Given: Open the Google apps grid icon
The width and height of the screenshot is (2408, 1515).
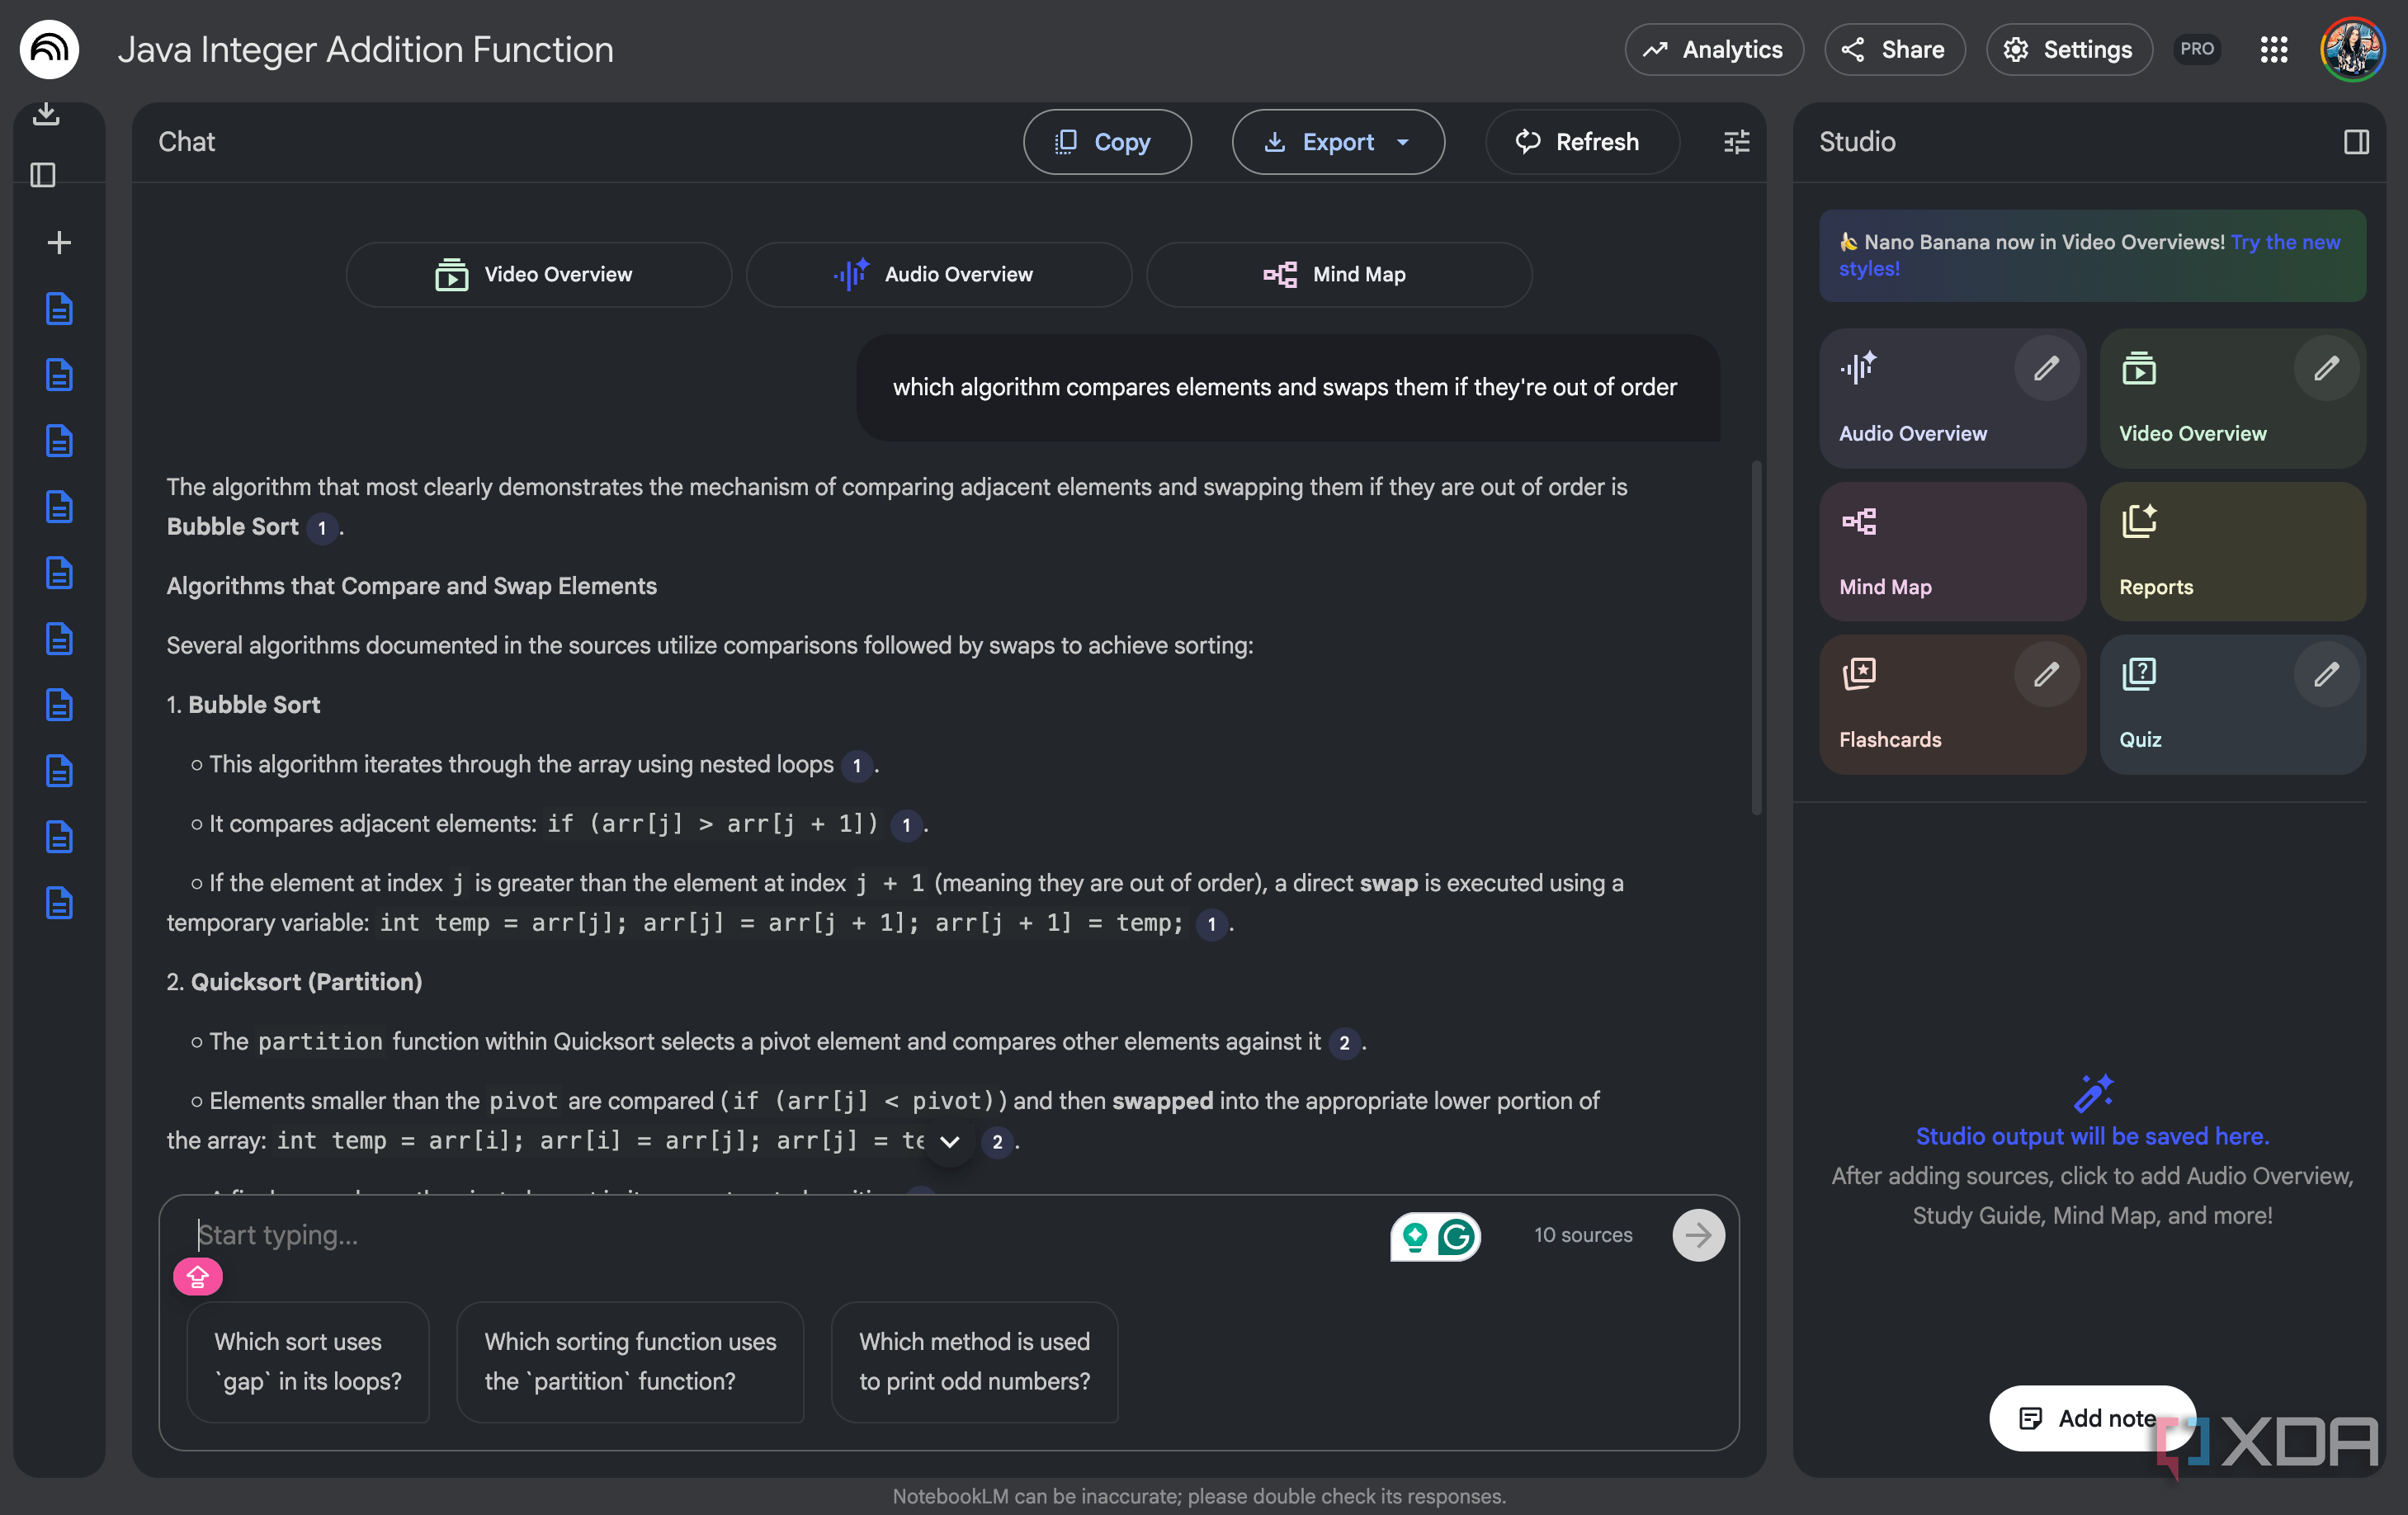Looking at the screenshot, I should point(2273,49).
